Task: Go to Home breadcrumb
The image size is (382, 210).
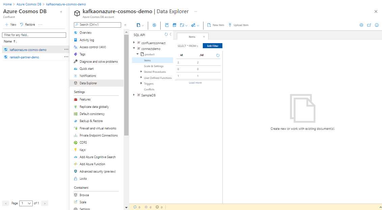Action: (x=7, y=4)
